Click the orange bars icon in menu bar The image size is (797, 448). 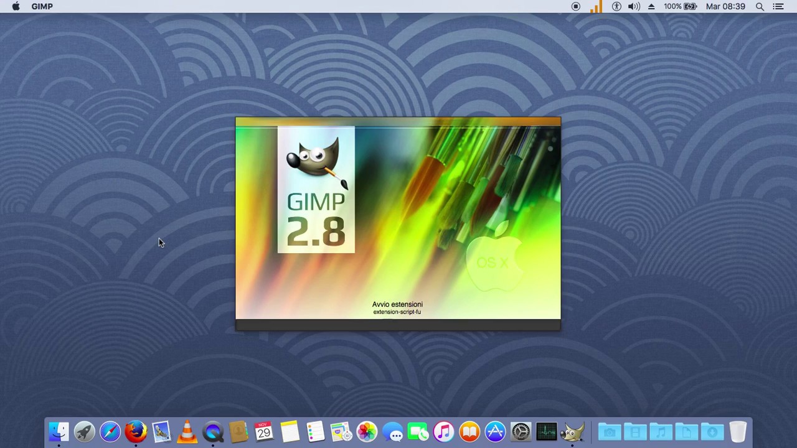[x=596, y=7]
